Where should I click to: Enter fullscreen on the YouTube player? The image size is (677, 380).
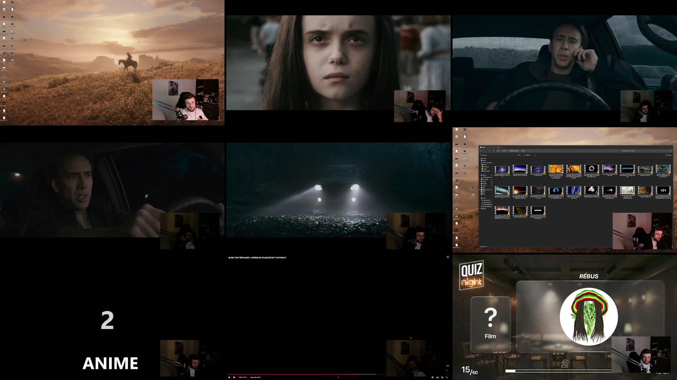point(447,377)
